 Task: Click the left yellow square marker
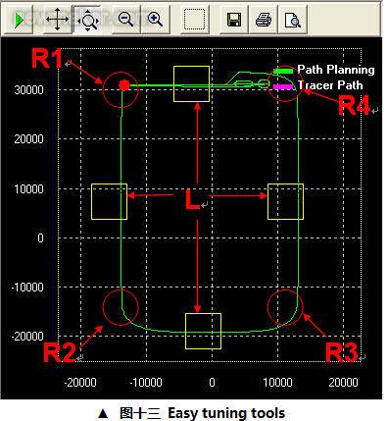click(109, 201)
